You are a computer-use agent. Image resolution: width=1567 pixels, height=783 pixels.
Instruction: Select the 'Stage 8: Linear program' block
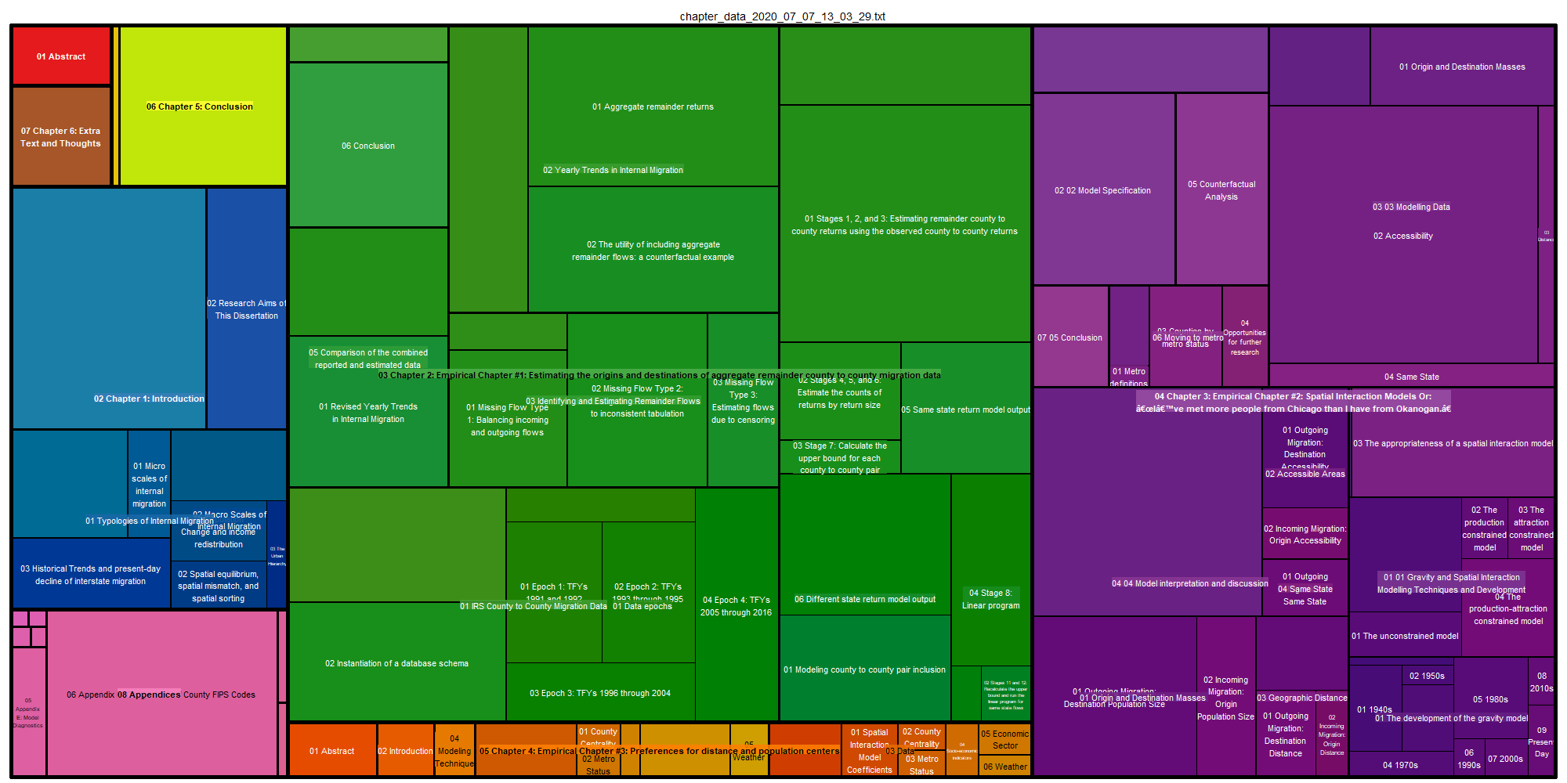pos(990,599)
